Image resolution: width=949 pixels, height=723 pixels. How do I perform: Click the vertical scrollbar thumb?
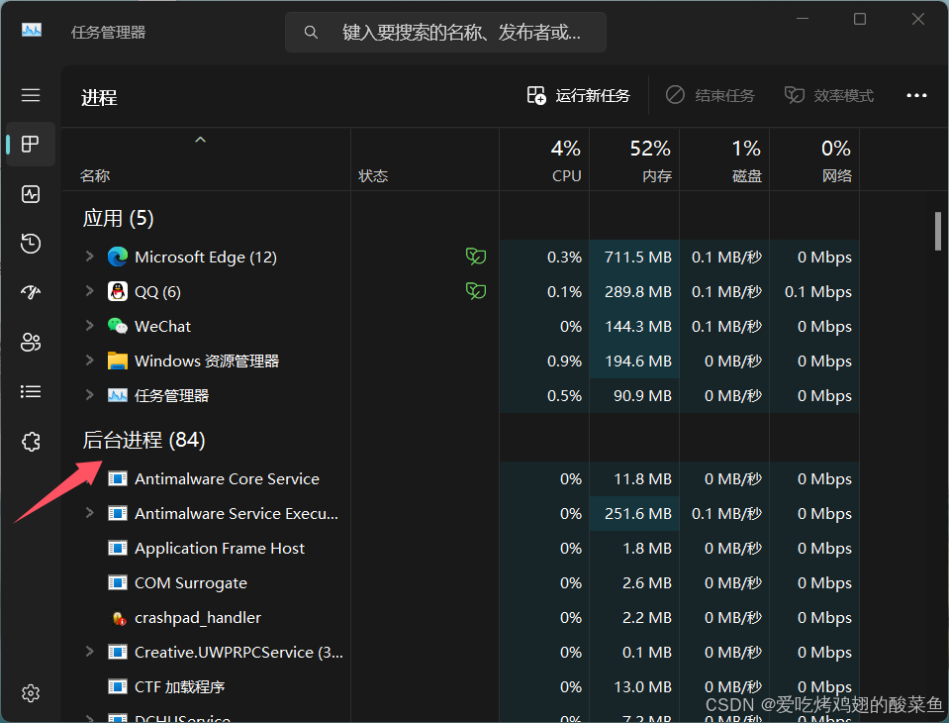tap(937, 231)
